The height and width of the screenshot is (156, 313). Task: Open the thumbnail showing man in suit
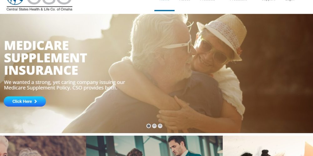click(154, 146)
